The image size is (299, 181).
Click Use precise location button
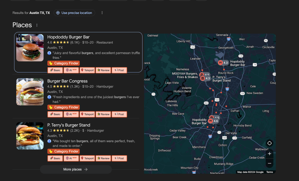[x=74, y=13]
